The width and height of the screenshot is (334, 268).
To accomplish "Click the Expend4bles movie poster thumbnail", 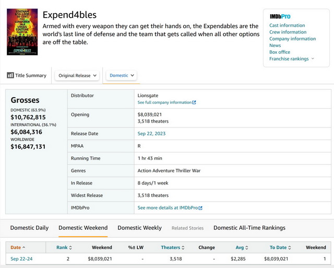I will pos(22,32).
